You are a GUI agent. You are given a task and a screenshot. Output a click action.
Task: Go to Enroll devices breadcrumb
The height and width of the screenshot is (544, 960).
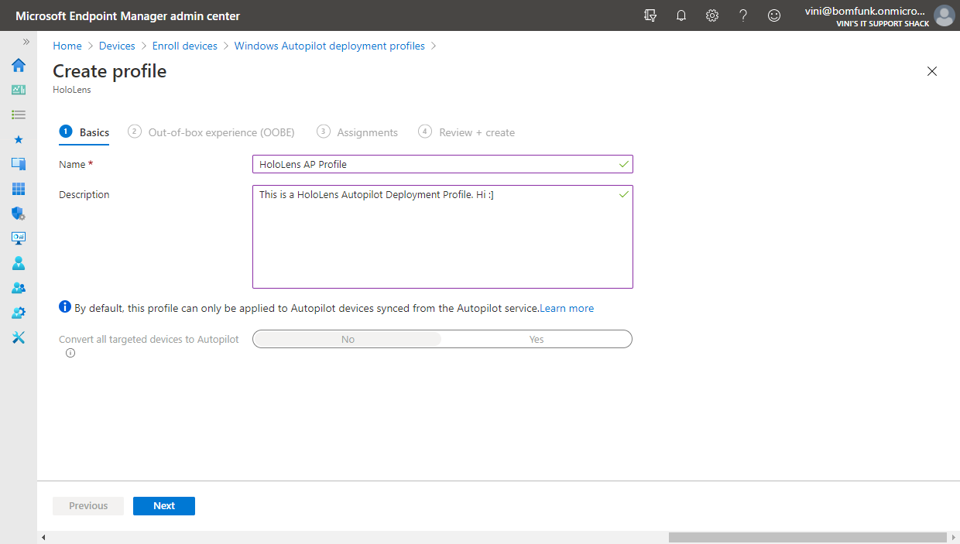[x=185, y=46]
